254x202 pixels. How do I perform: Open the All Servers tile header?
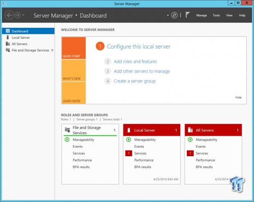point(213,130)
